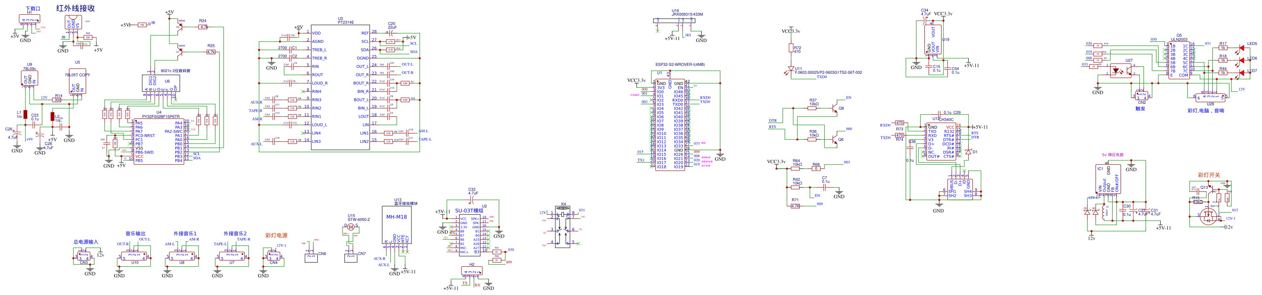1262x295 pixels.
Task: Select capacitor C32 4.7uF
Action: click(472, 200)
